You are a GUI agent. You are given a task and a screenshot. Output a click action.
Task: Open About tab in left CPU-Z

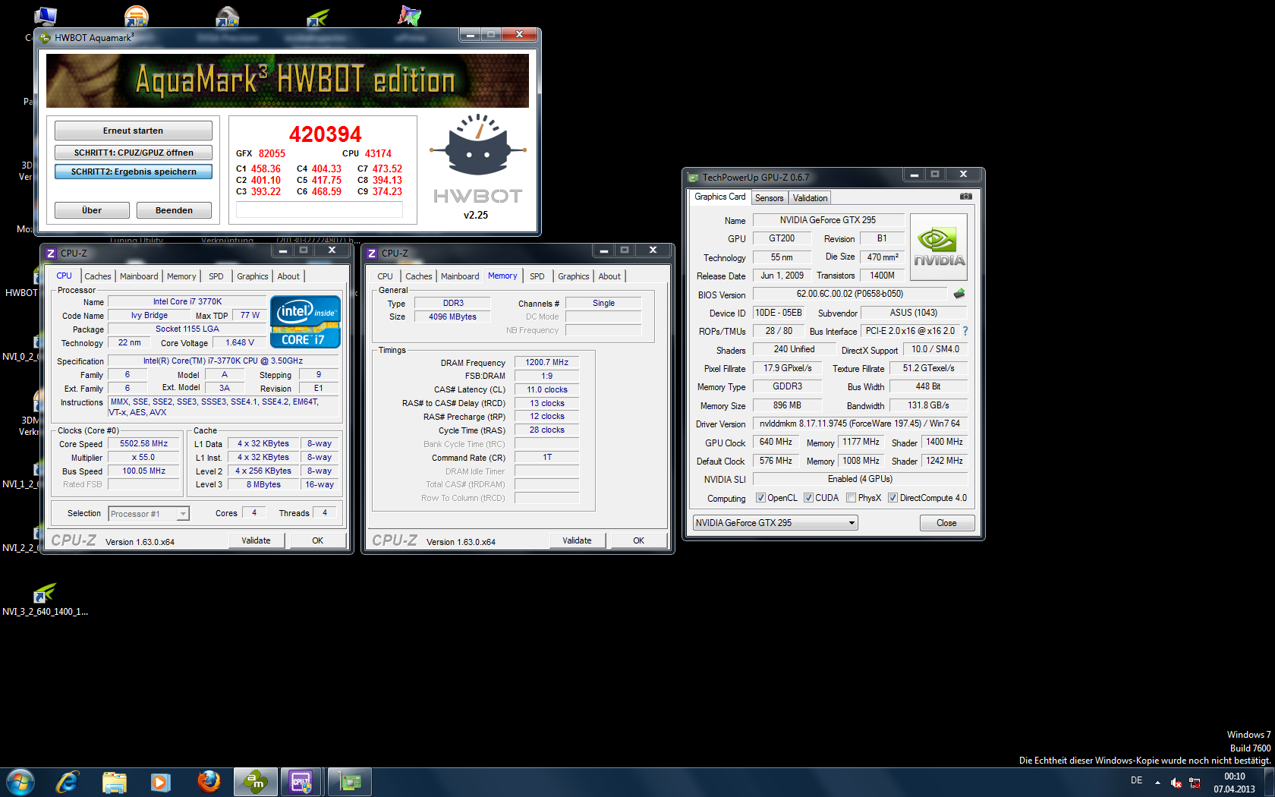tap(288, 276)
